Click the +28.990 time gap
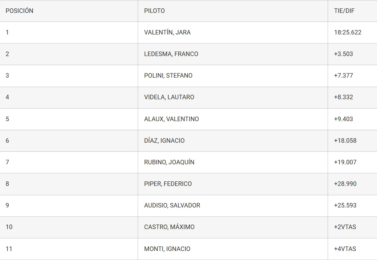 click(x=345, y=184)
